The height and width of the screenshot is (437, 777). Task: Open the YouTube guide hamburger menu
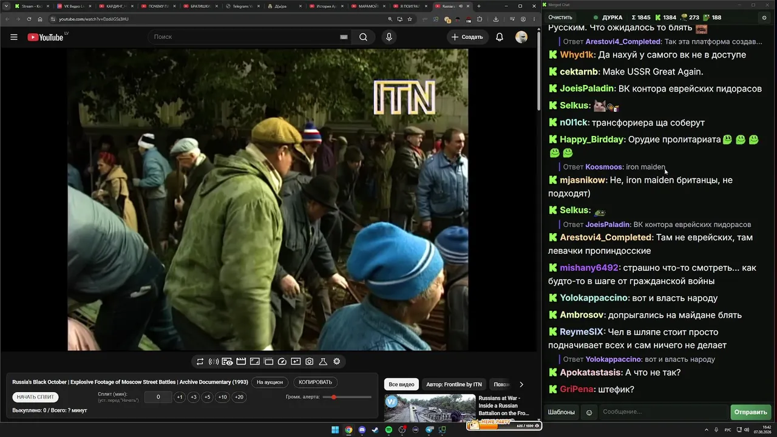pos(14,37)
